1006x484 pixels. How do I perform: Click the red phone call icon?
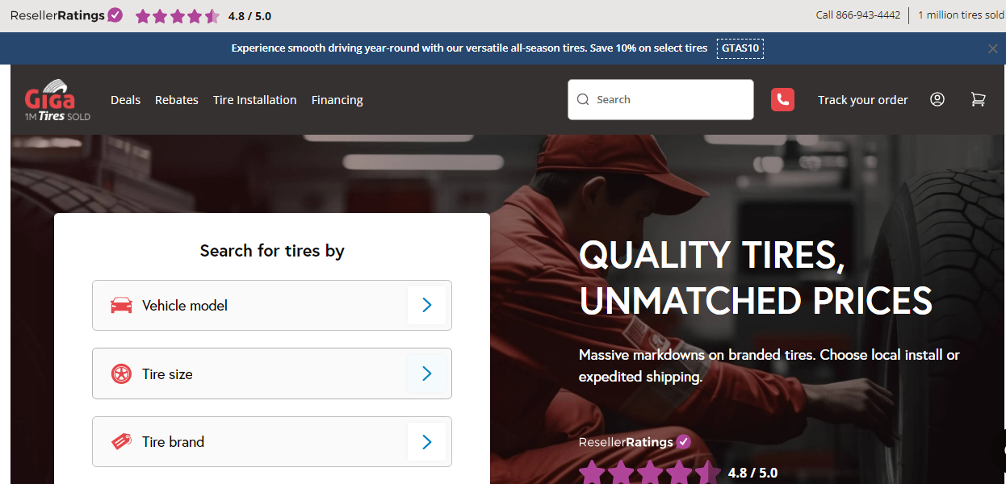point(782,99)
